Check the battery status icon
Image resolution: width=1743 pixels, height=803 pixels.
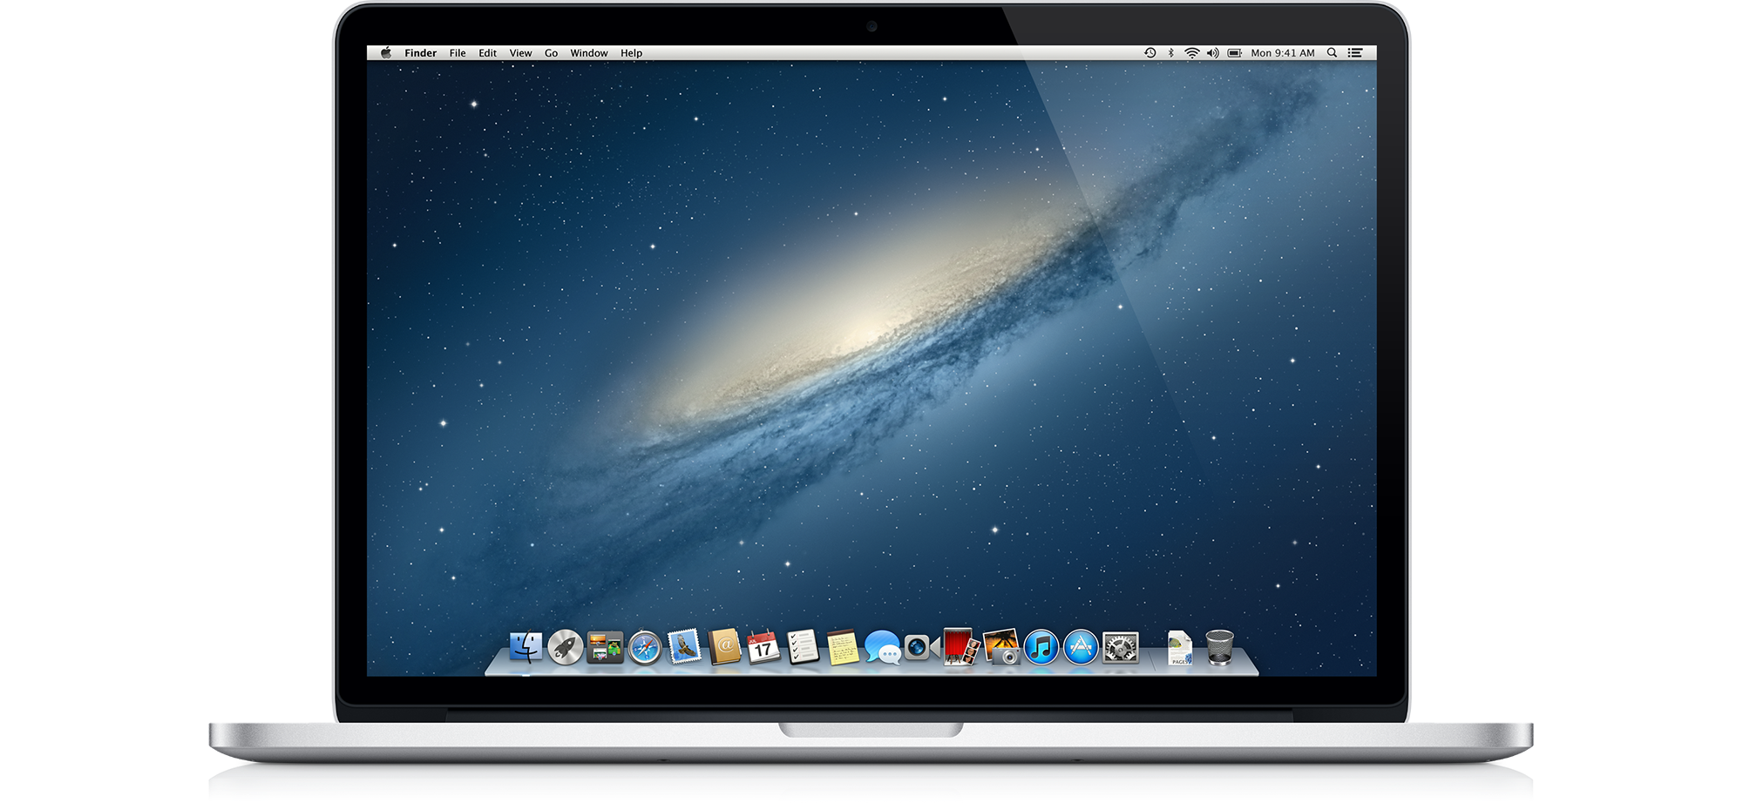coord(1235,53)
